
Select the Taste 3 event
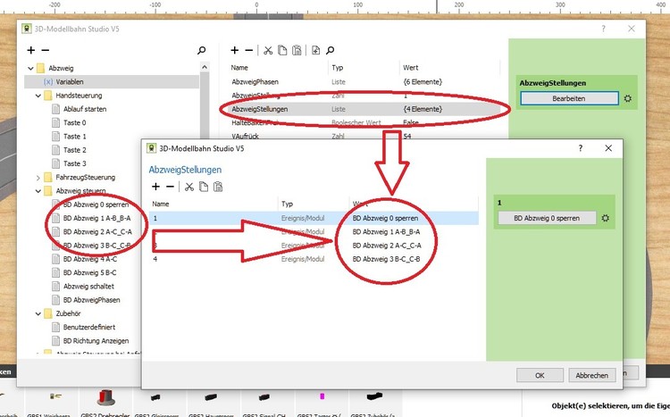(x=74, y=163)
